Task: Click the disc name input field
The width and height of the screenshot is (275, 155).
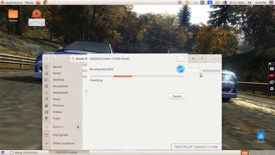Action: [193, 71]
